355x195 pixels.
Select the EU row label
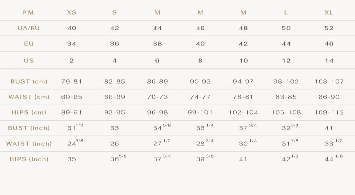click(29, 44)
